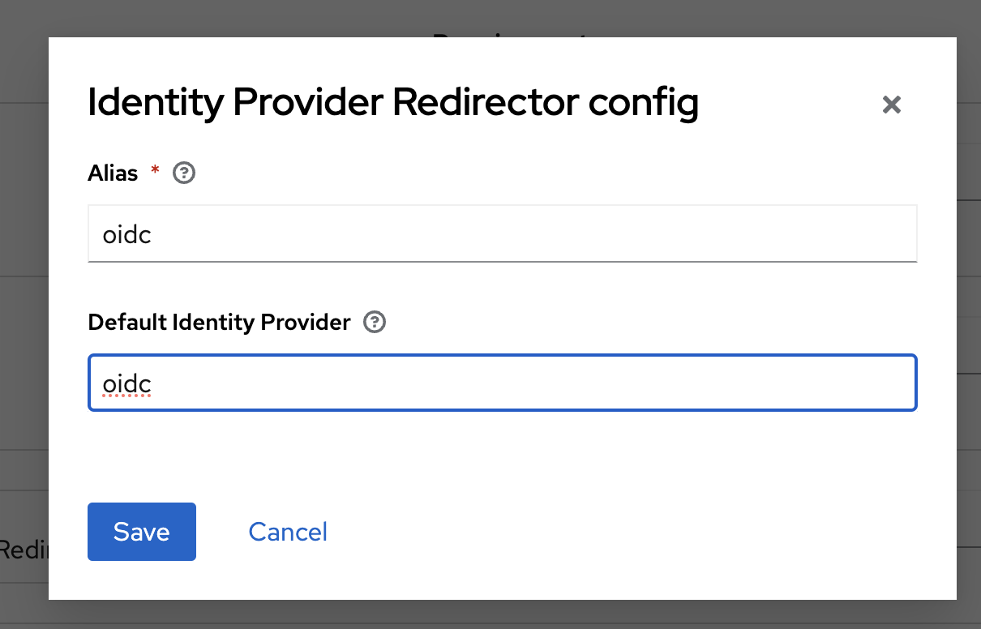Cancel the config dialog
This screenshot has width=981, height=629.
288,532
